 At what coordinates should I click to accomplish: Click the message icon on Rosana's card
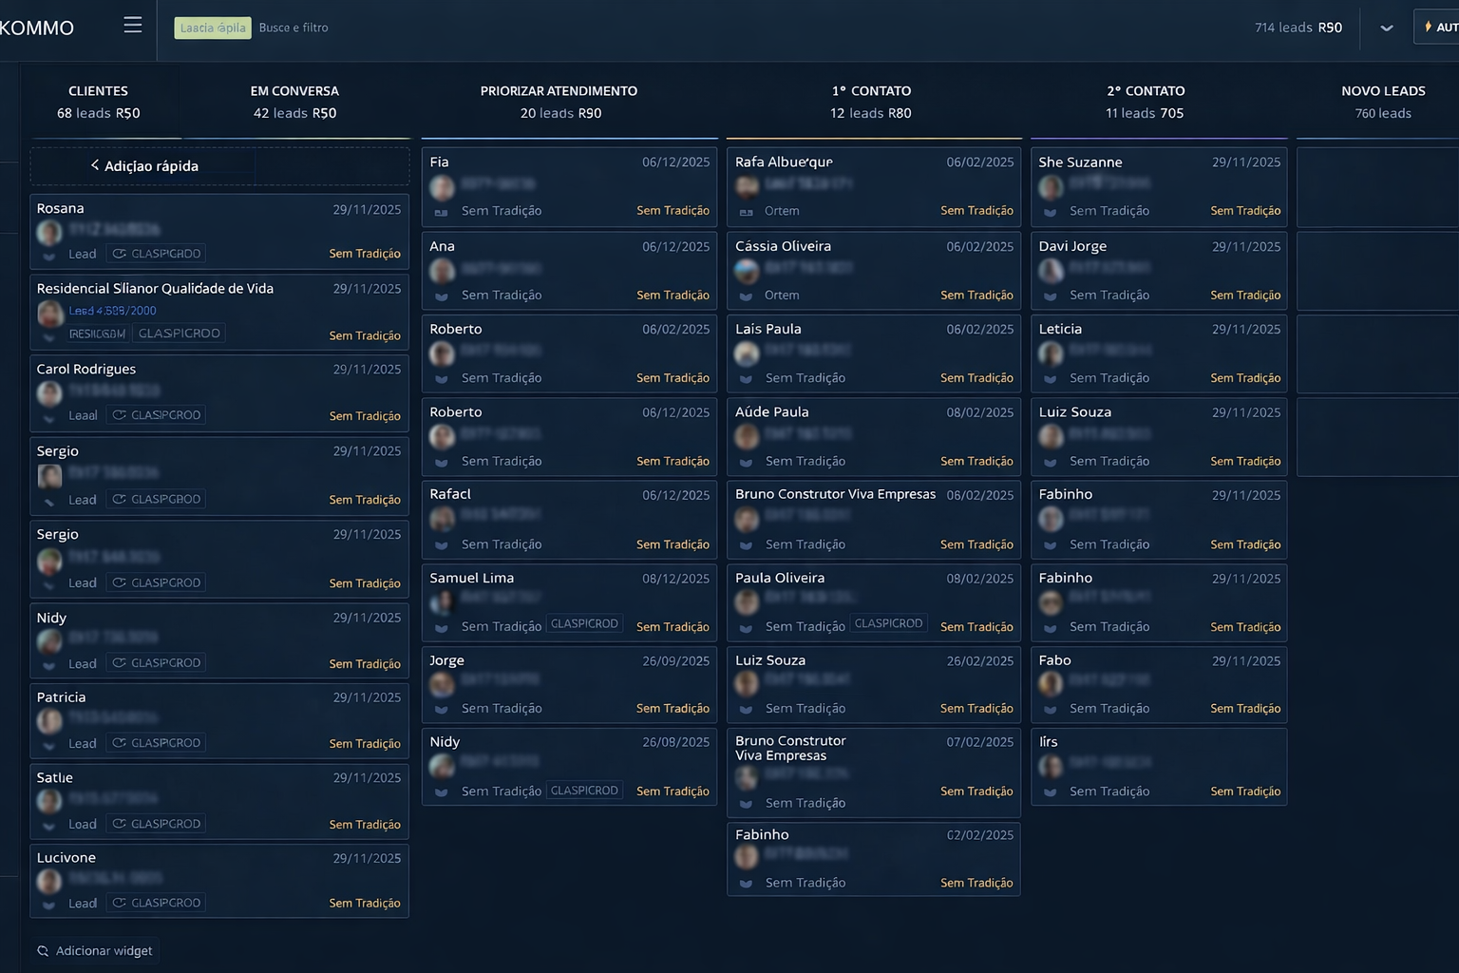(x=48, y=254)
